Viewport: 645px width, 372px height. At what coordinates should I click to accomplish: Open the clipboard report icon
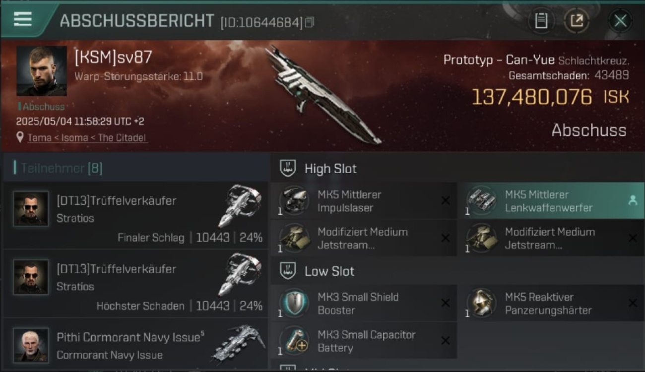(x=541, y=21)
